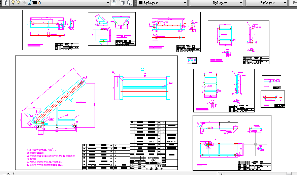Expand the layer list dropdown arrow
Viewport: 297px width, 175px height.
tap(108, 3)
